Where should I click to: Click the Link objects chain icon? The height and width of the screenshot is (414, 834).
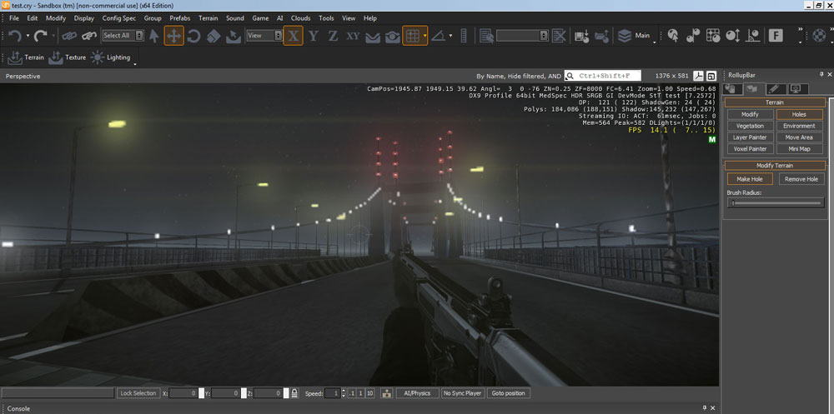tap(69, 36)
